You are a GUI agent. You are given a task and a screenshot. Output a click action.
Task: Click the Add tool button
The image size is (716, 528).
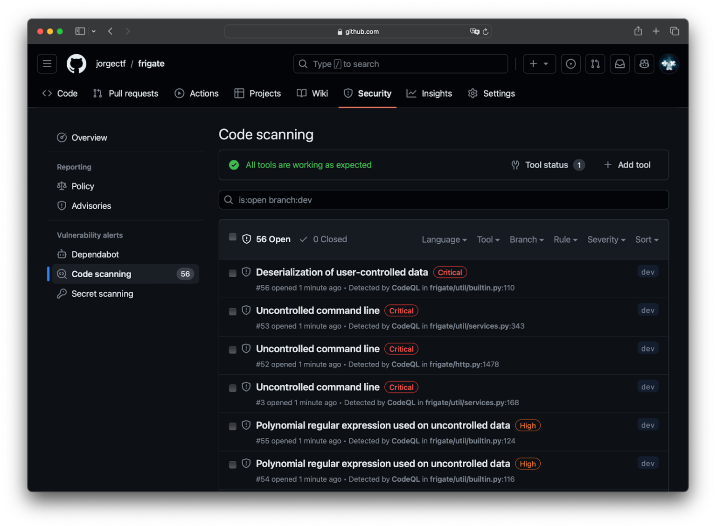627,165
